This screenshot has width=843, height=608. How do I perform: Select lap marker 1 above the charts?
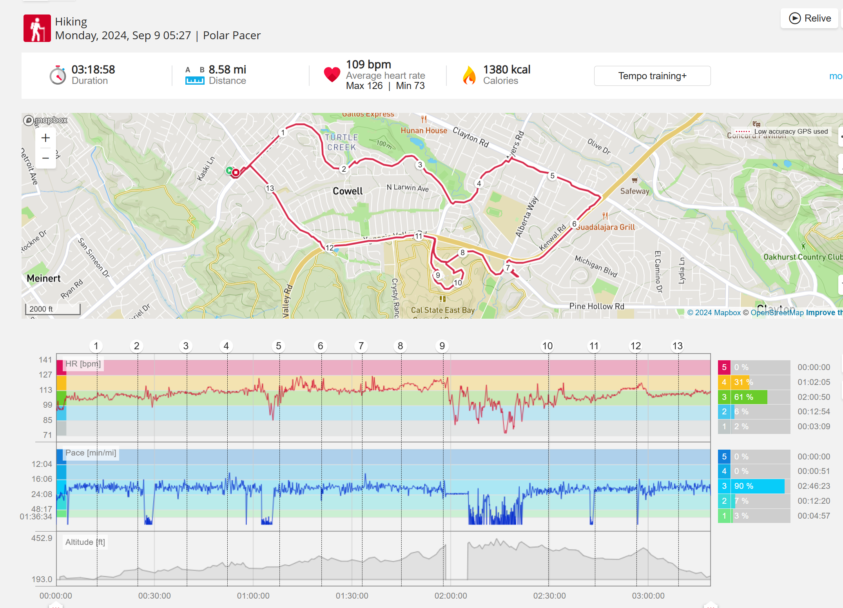coord(96,346)
